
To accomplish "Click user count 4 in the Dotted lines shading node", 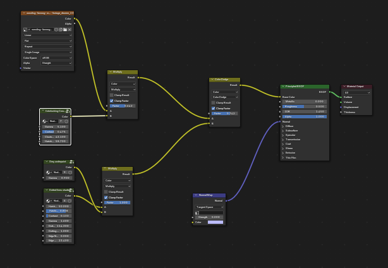I will click(64, 201).
